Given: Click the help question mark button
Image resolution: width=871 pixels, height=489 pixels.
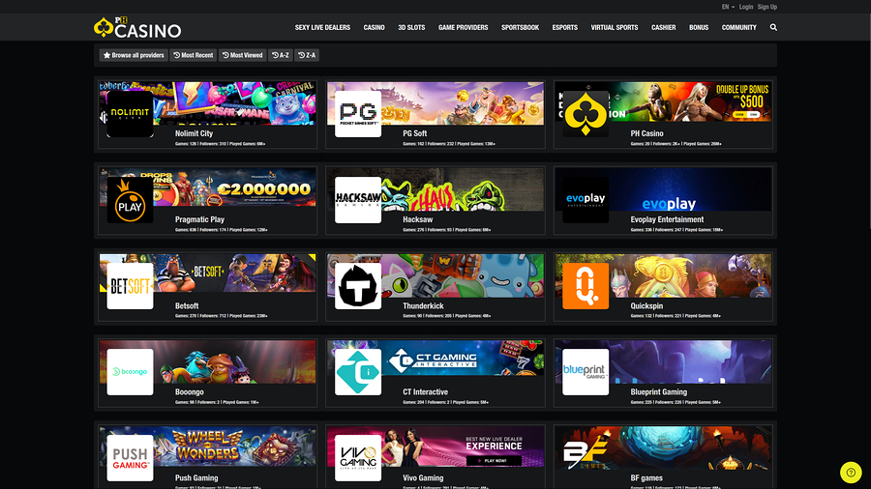Looking at the screenshot, I should point(851,473).
